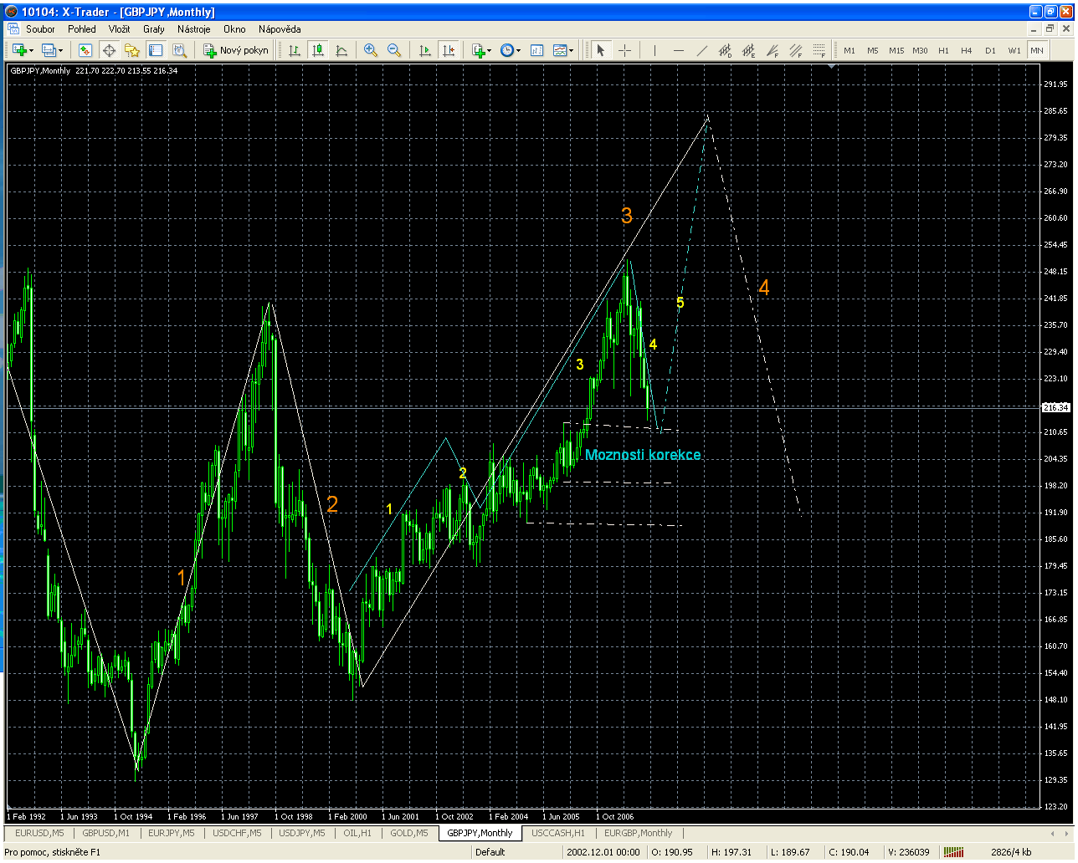Pick the horizontal line drawing tool
The image size is (1078, 863).
click(678, 50)
